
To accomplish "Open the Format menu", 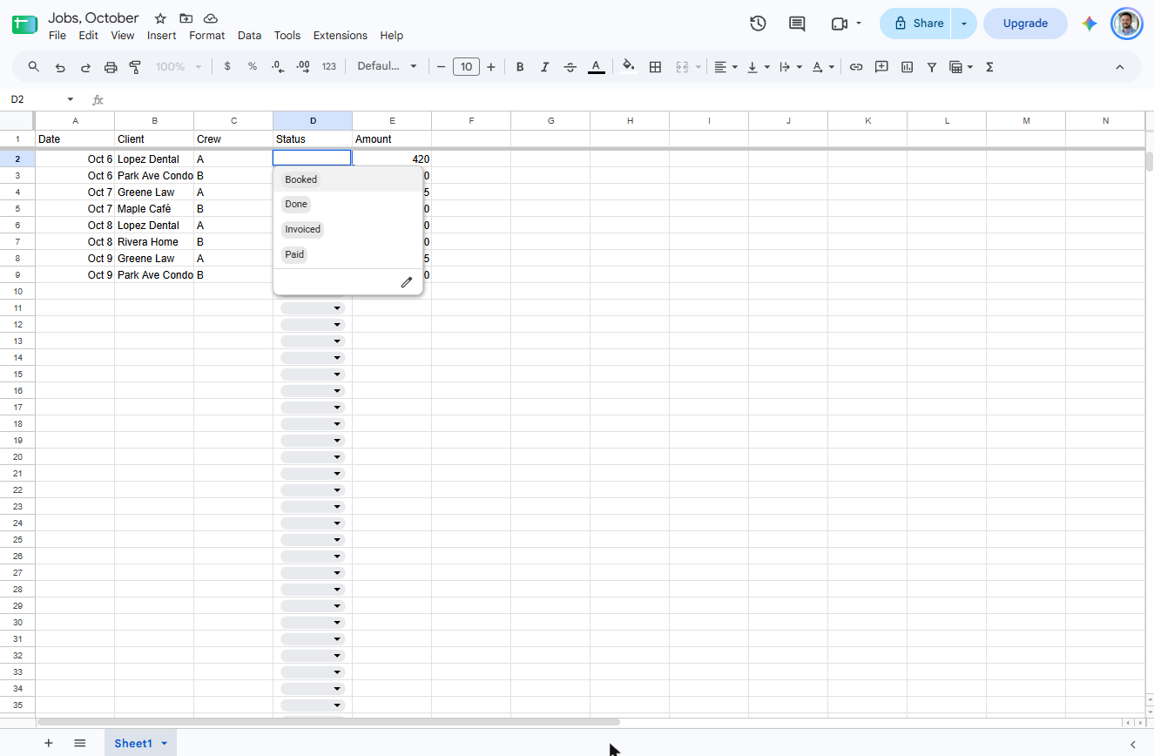I will (207, 36).
